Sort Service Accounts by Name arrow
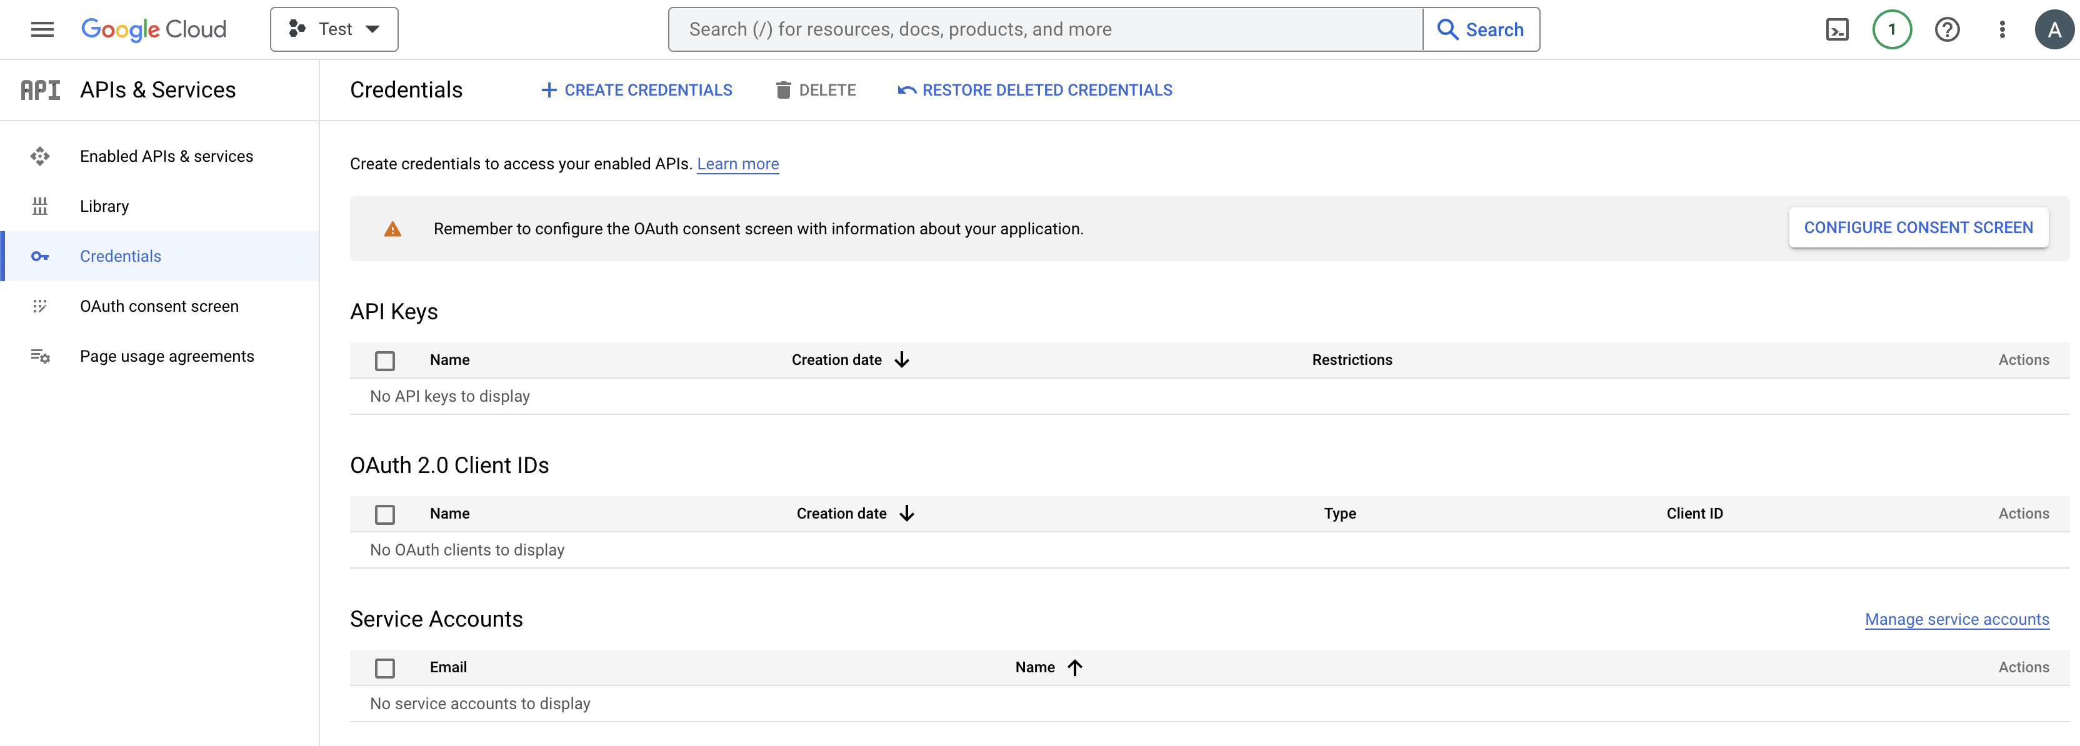2080x746 pixels. (1075, 668)
